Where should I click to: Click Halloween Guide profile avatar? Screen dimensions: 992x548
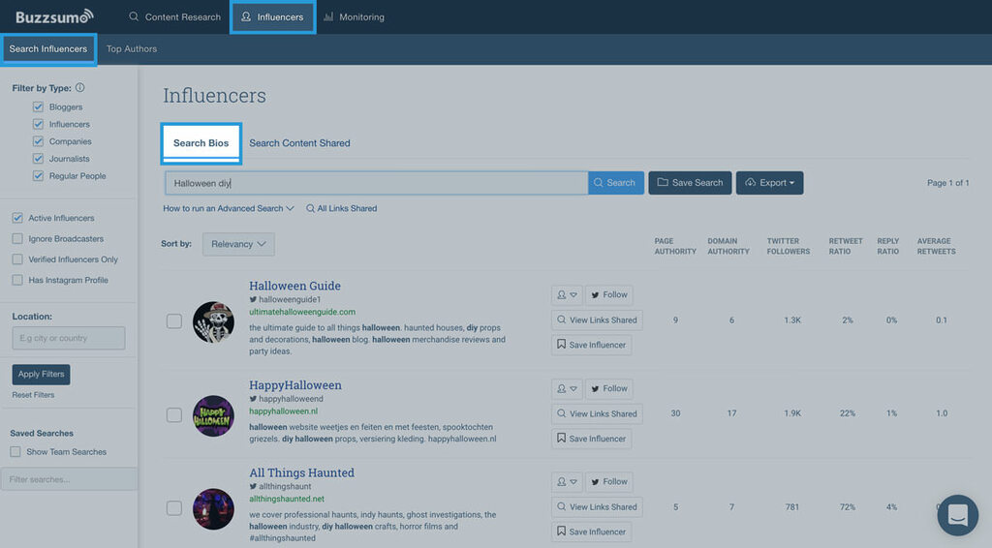coord(213,321)
